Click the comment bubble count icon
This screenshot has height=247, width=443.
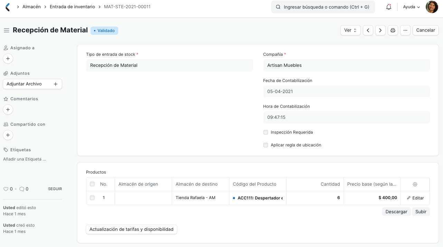pyautogui.click(x=21, y=189)
